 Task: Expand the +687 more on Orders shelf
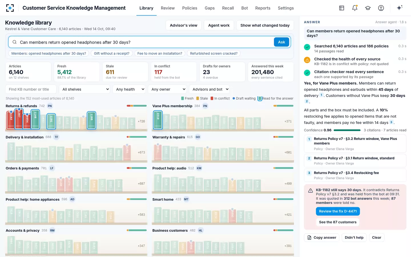click(141, 184)
